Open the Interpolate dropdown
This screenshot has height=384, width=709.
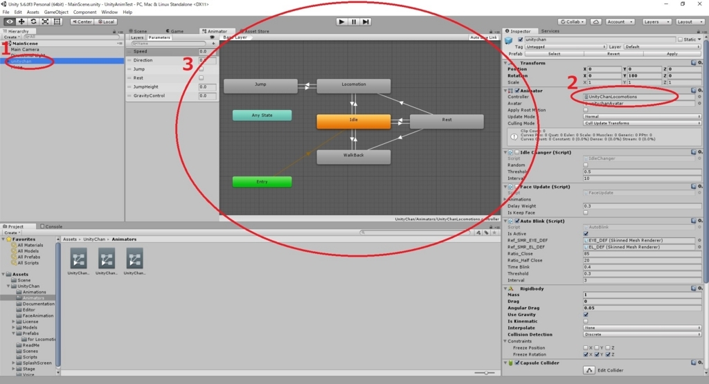click(642, 327)
